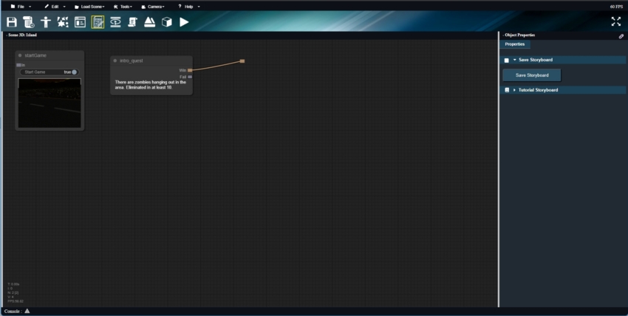Click the white square icon beside Save Storyboard header
This screenshot has width=628, height=316.
point(507,60)
